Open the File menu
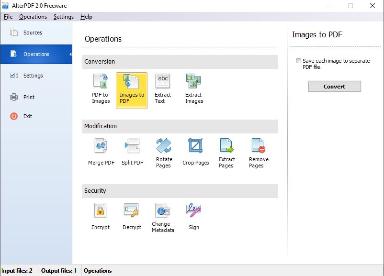This screenshot has width=384, height=276. click(8, 17)
